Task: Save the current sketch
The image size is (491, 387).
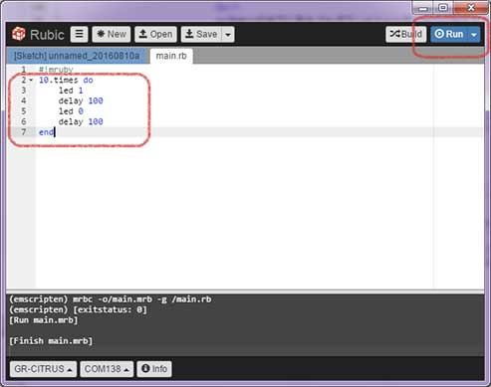Action: 201,34
